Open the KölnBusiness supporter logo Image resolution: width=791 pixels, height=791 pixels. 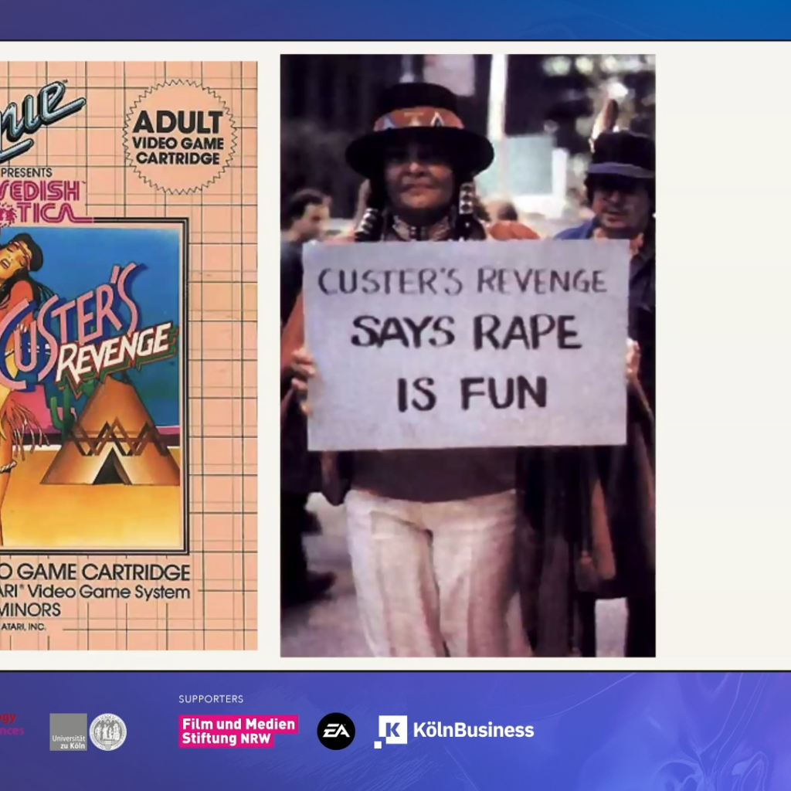[454, 731]
